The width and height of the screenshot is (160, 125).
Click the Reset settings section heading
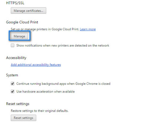pyautogui.click(x=18, y=104)
